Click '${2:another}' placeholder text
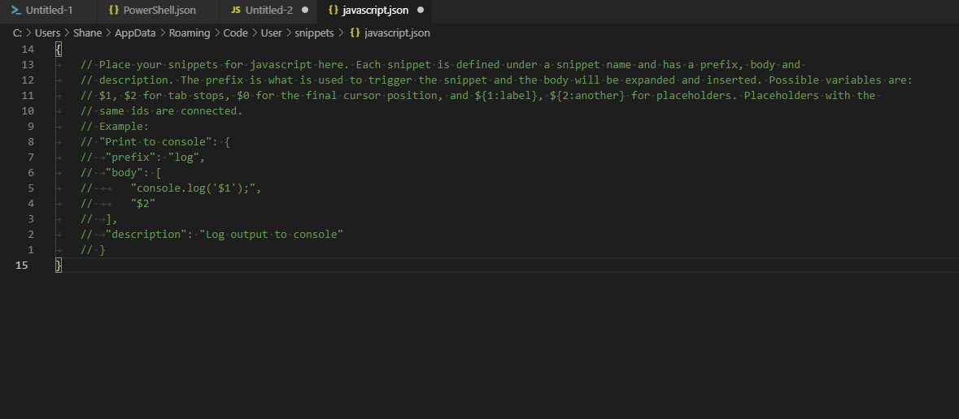The width and height of the screenshot is (959, 419). pos(587,95)
